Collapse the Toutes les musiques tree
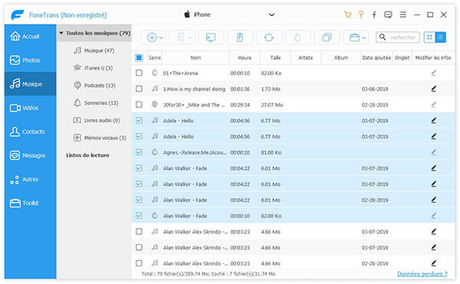The width and height of the screenshot is (460, 284). click(61, 33)
